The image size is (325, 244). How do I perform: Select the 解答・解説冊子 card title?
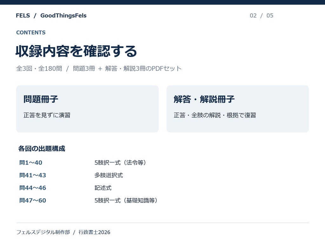[204, 99]
